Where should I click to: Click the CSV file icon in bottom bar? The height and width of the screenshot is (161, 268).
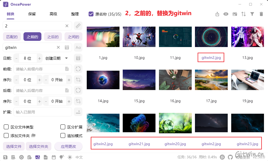46,157
